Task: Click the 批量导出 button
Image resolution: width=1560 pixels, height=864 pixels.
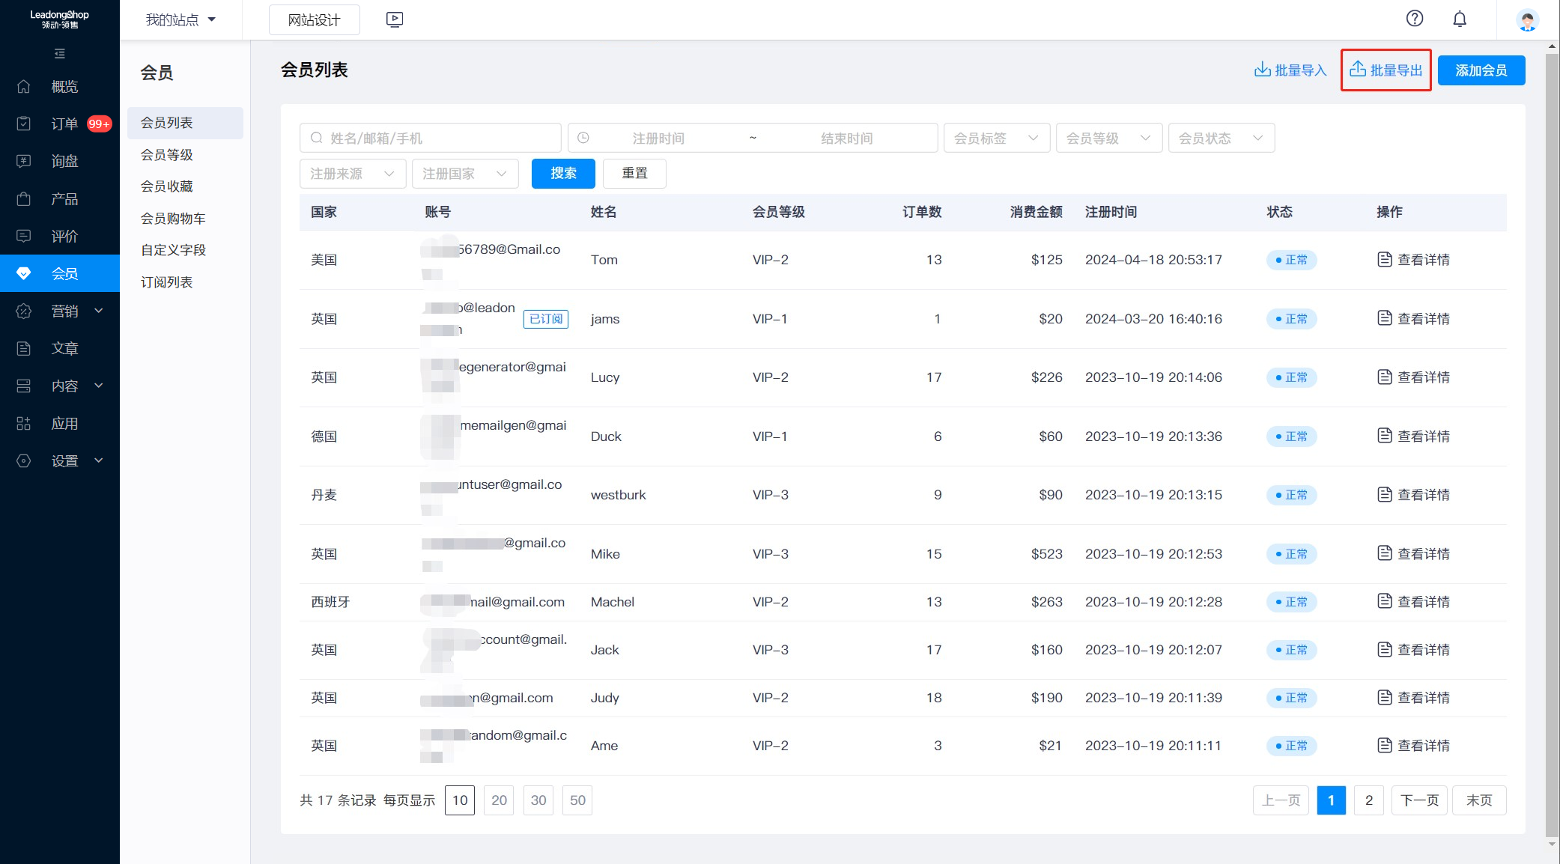Action: point(1386,70)
